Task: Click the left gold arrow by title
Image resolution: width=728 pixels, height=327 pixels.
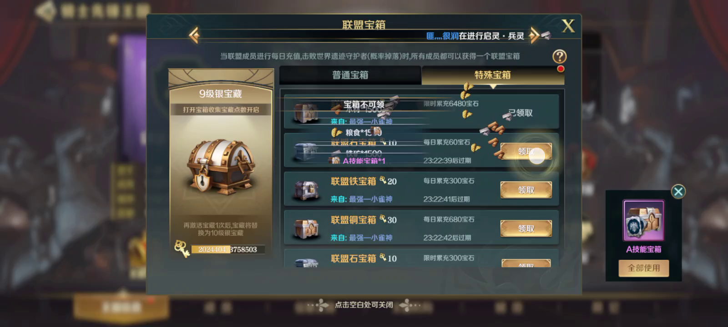Action: click(194, 35)
